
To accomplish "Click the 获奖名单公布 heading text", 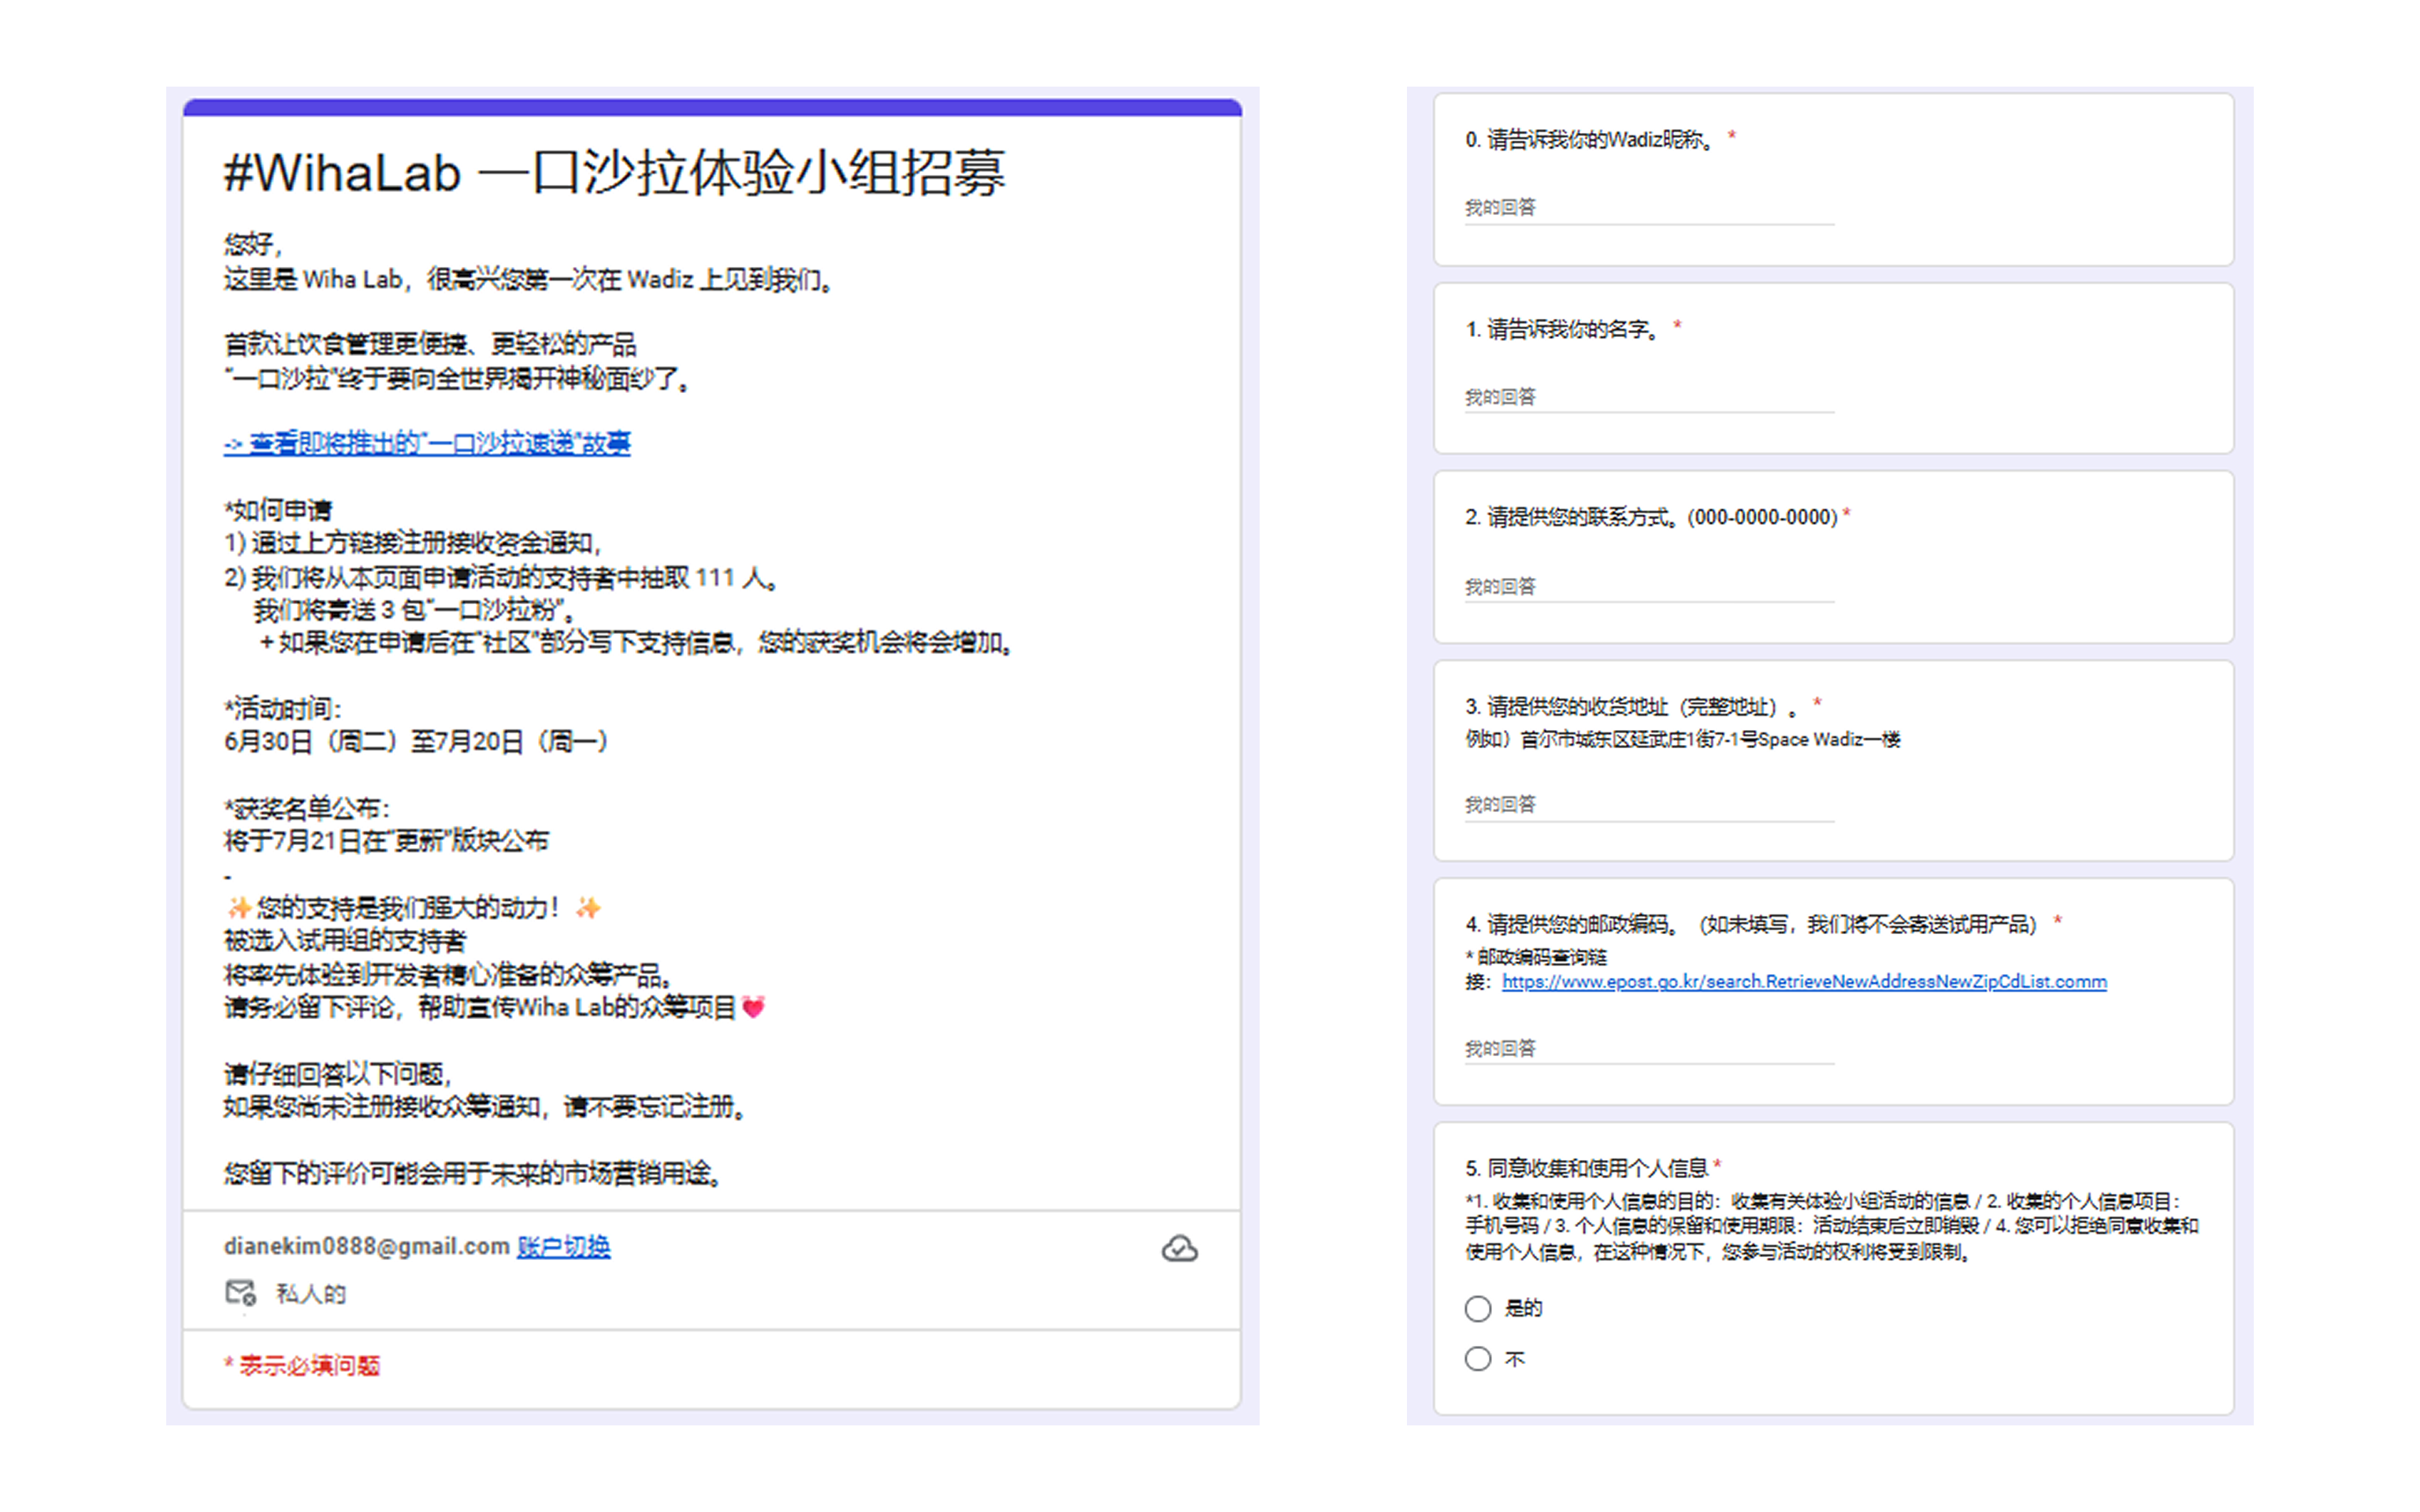I will click(306, 807).
